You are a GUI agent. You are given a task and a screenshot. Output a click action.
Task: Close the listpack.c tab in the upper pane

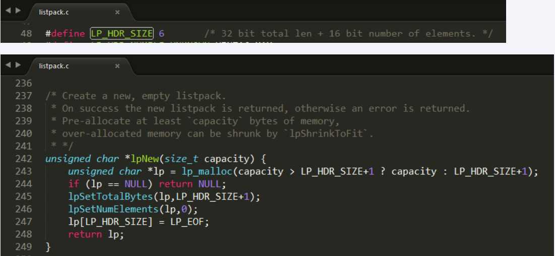pos(117,12)
